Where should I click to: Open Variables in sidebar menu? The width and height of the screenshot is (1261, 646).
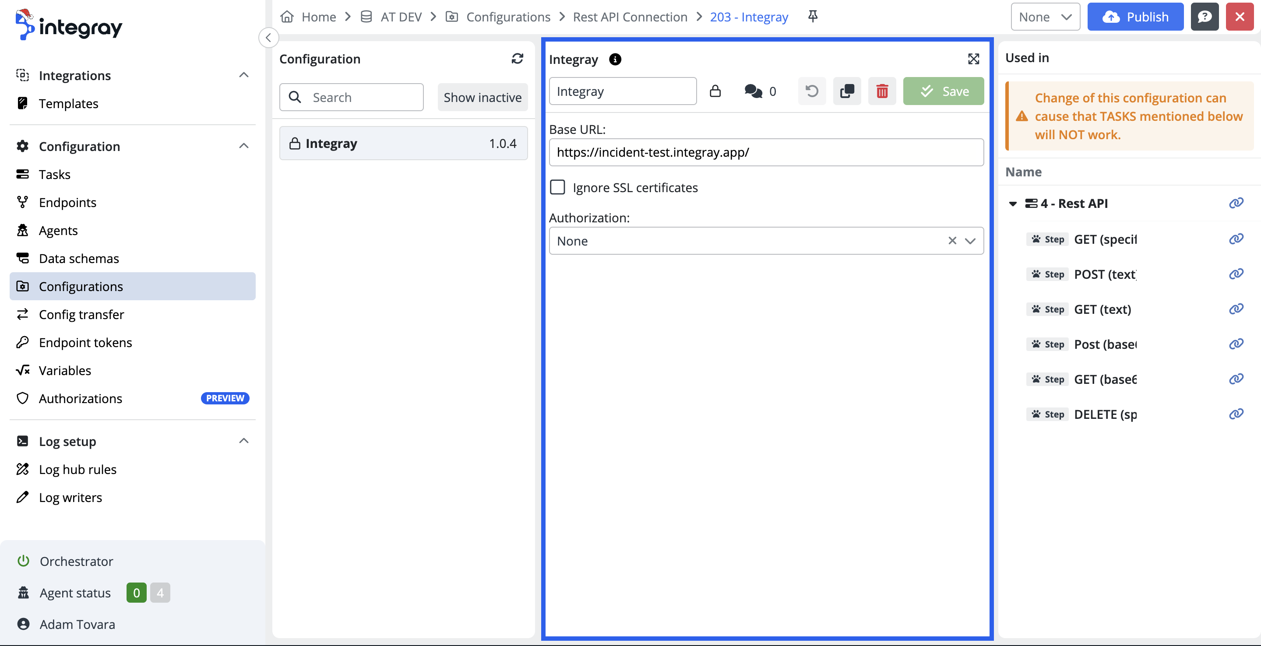tap(65, 370)
